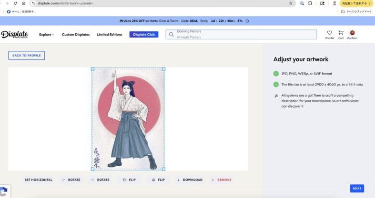375x198 pixels.
Task: Click the yellow browser update button
Action: 356,3
